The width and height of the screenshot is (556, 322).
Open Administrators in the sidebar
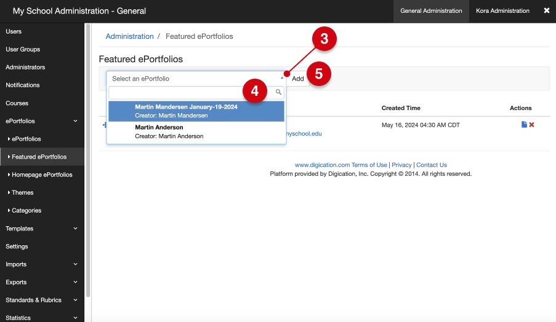(x=25, y=67)
